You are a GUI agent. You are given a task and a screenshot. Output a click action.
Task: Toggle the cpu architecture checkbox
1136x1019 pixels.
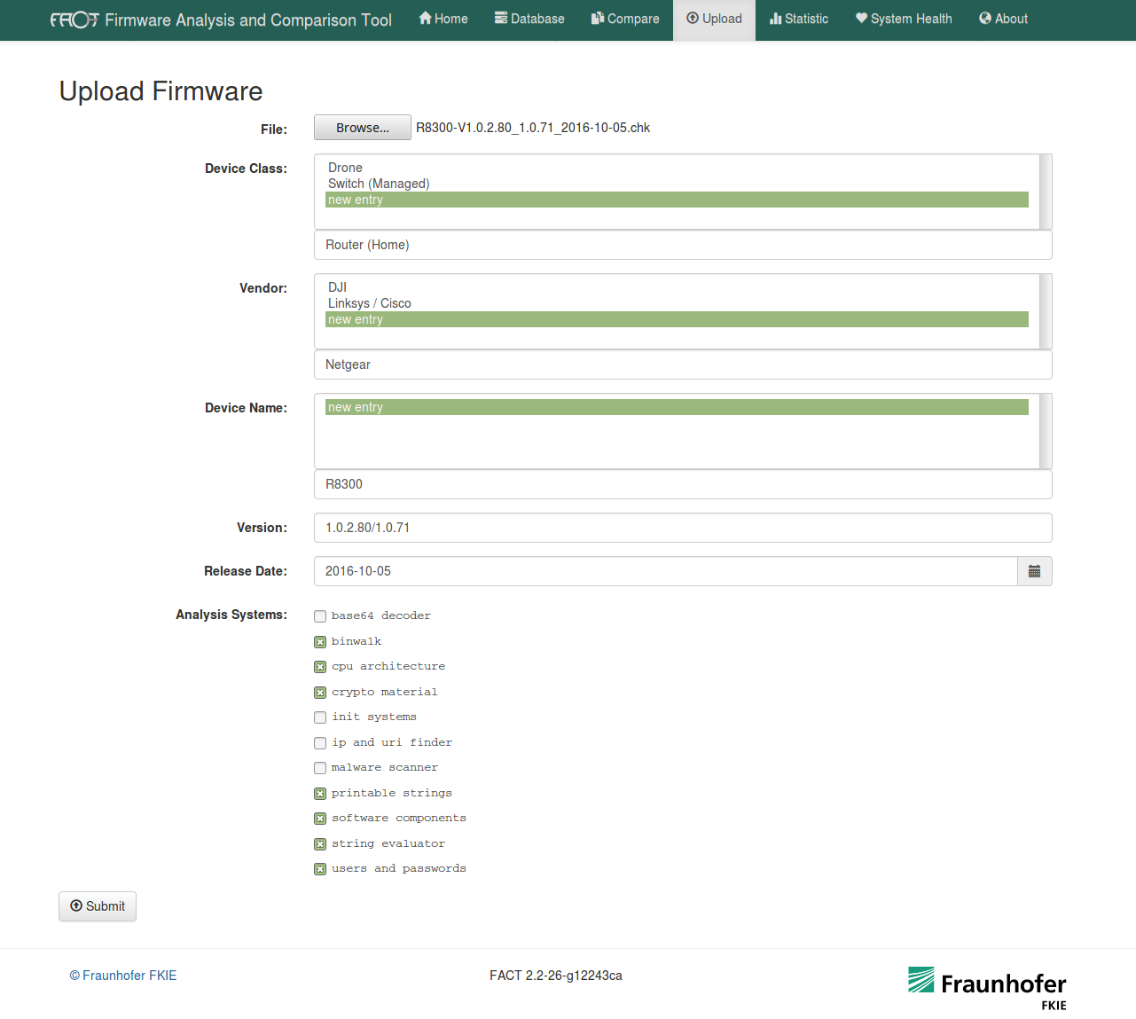pos(320,667)
